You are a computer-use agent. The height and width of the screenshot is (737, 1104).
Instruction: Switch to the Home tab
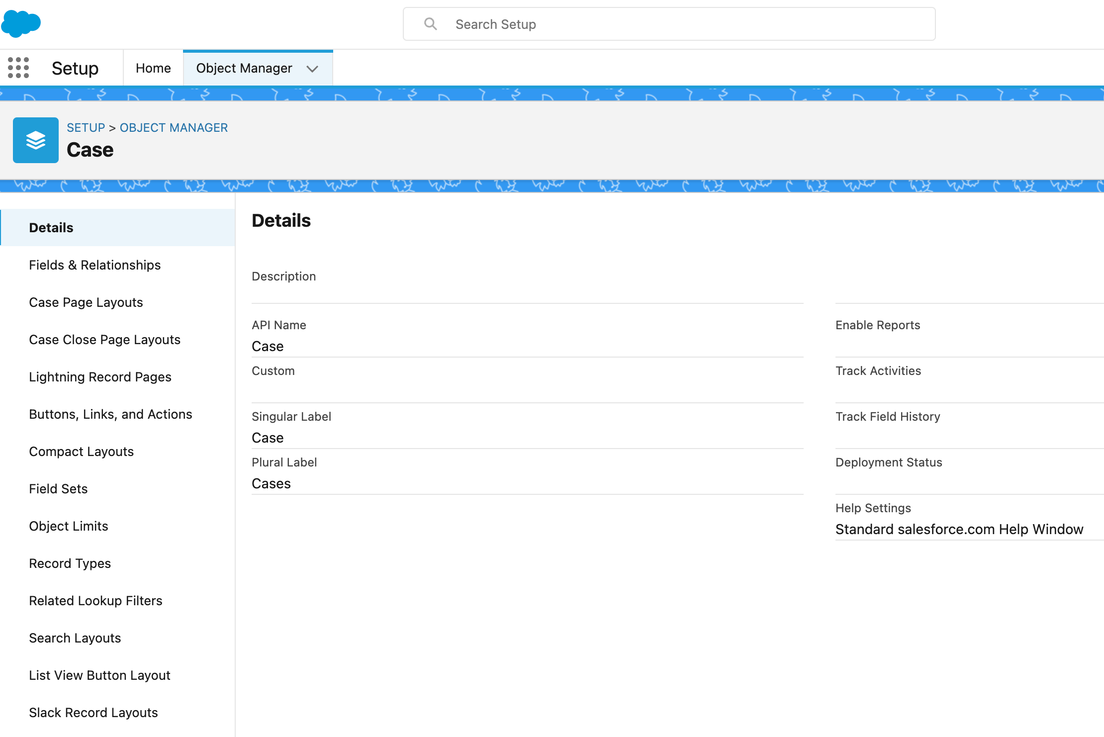(x=153, y=68)
